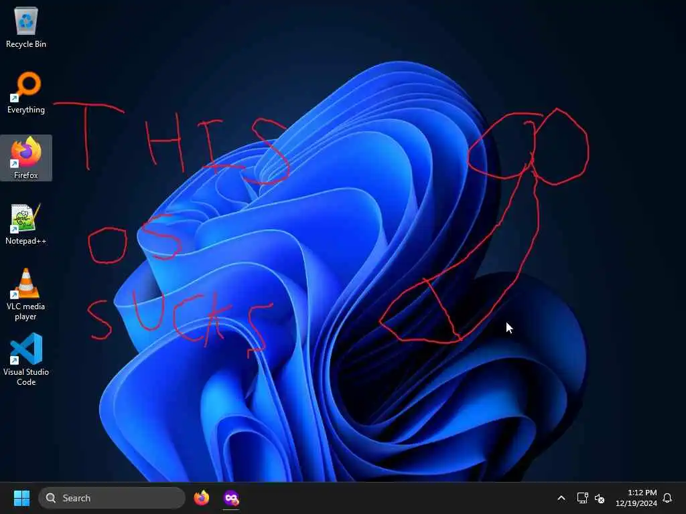Select the Firefox desktop shortcut
This screenshot has width=686, height=514.
26,158
